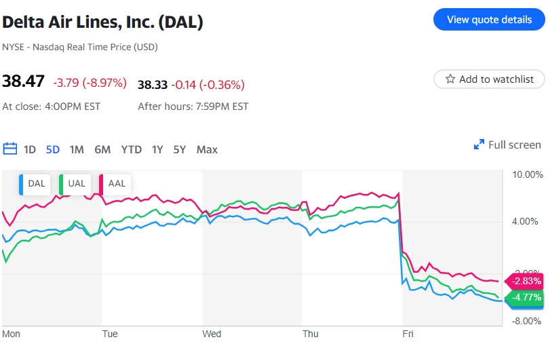Click the -4.77% UAL value tag
Screen dimensions: 548x348
pos(526,296)
